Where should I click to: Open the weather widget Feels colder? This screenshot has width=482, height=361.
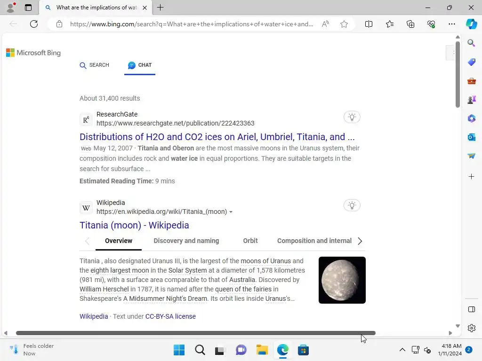pos(32,350)
